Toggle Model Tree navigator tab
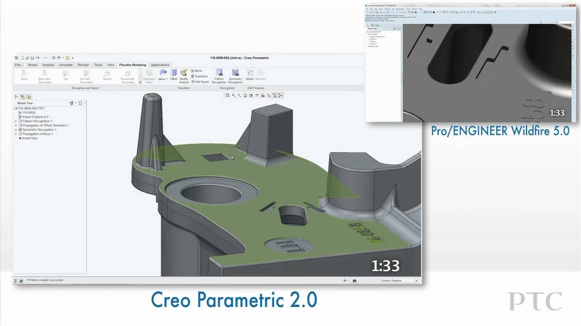581x326 pixels. tap(17, 97)
